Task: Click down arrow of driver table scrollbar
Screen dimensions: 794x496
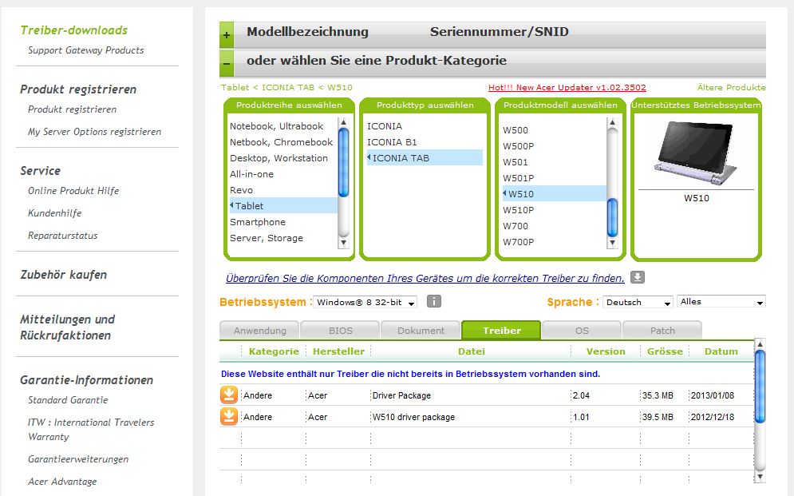Action: click(x=759, y=476)
